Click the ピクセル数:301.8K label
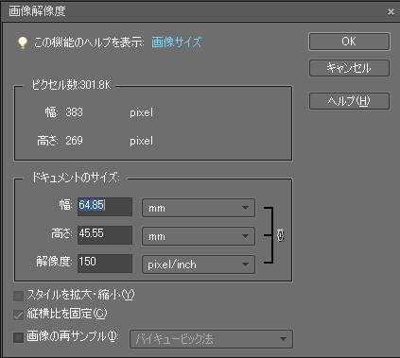The height and width of the screenshot is (358, 400). click(x=71, y=85)
